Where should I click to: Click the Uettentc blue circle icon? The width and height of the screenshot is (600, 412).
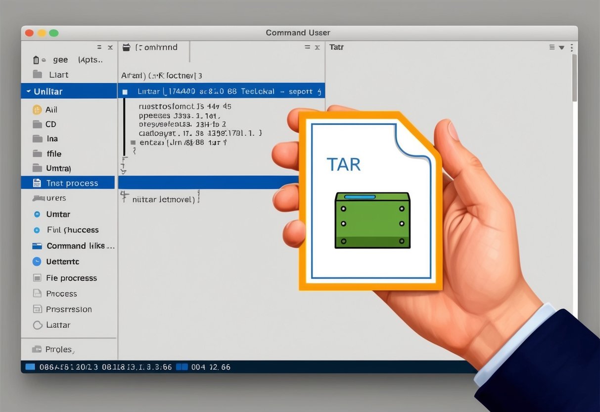37,261
